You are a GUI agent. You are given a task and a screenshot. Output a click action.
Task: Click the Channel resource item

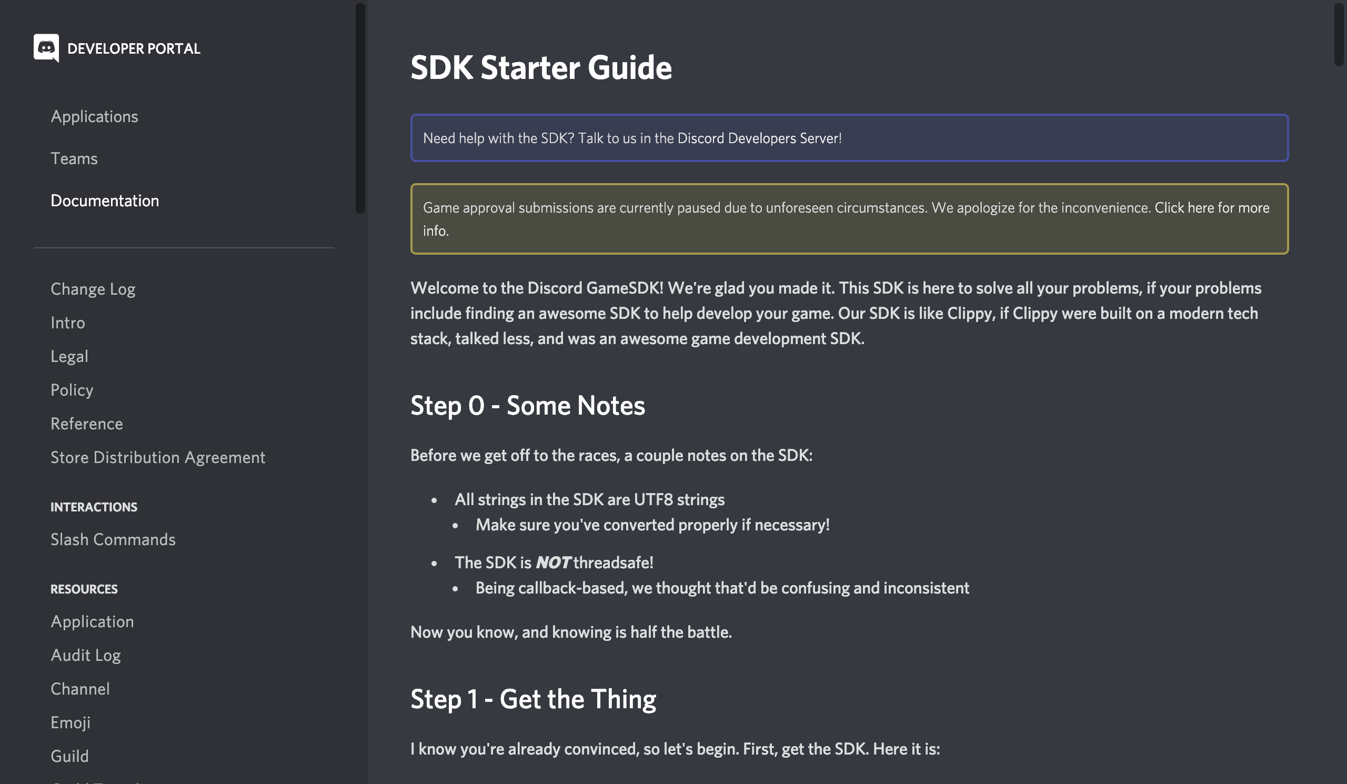pos(79,688)
